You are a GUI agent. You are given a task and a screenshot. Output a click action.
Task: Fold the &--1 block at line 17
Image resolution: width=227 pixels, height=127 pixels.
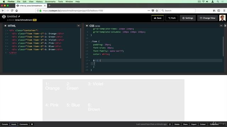click(x=89, y=60)
